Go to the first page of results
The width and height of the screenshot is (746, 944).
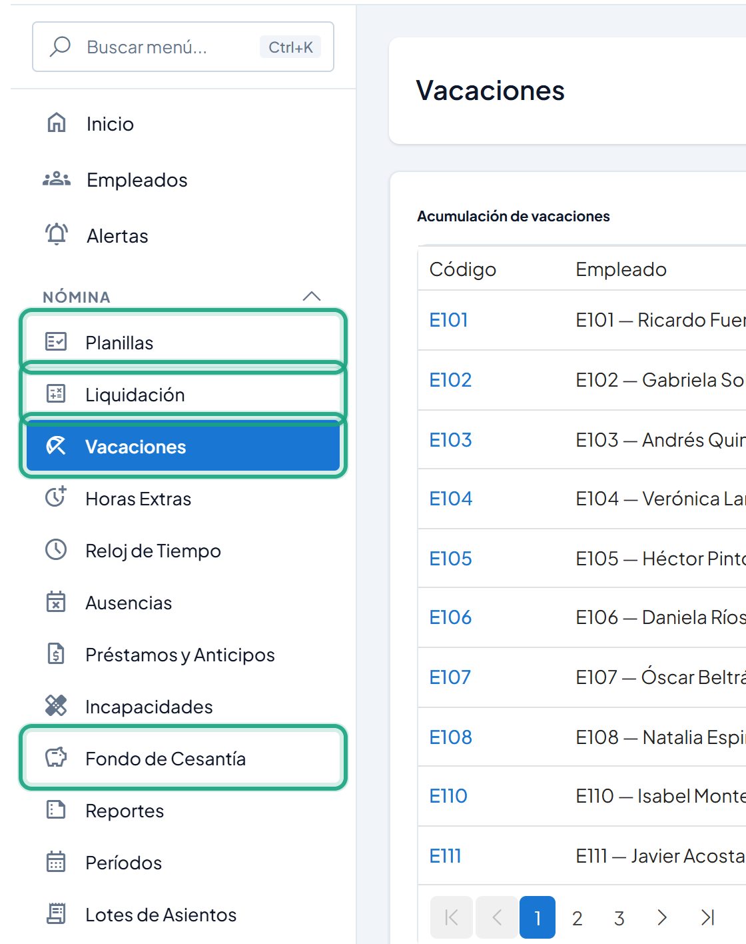tap(452, 917)
